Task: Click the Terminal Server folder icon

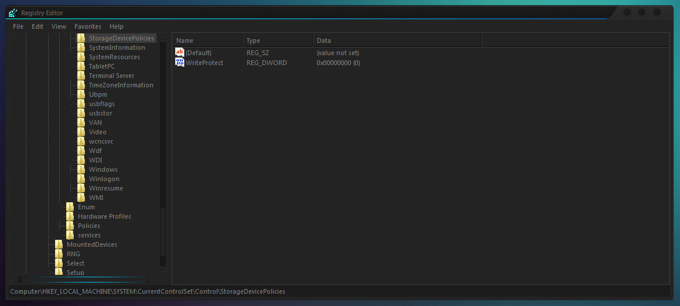Action: click(x=81, y=76)
